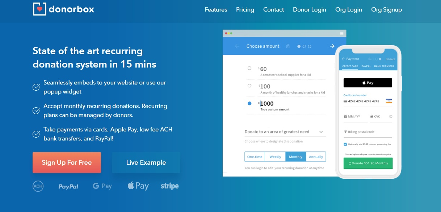The height and width of the screenshot is (212, 441).
Task: Click the ACH payment icon
Action: 38,186
